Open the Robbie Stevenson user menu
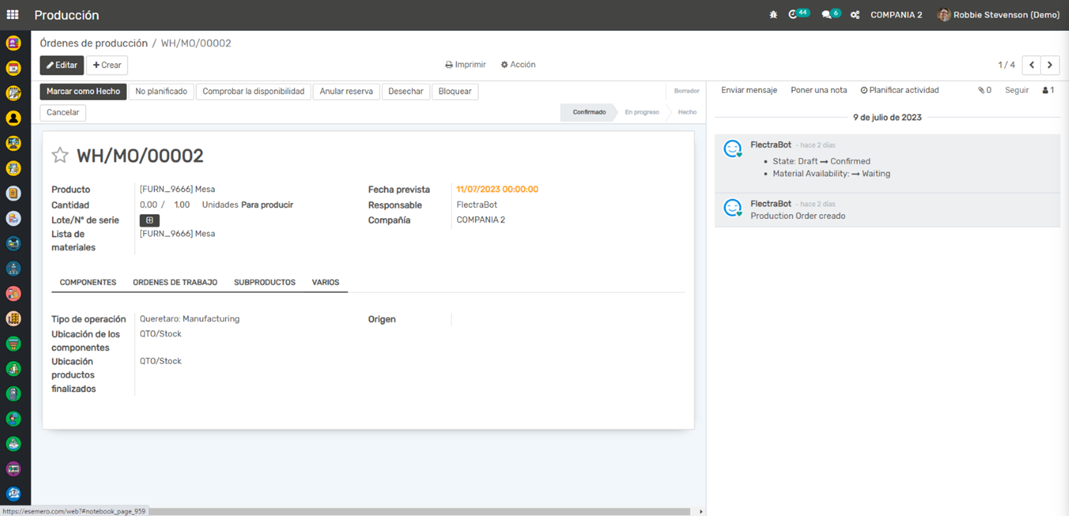Viewport: 1069px width, 516px height. point(999,15)
